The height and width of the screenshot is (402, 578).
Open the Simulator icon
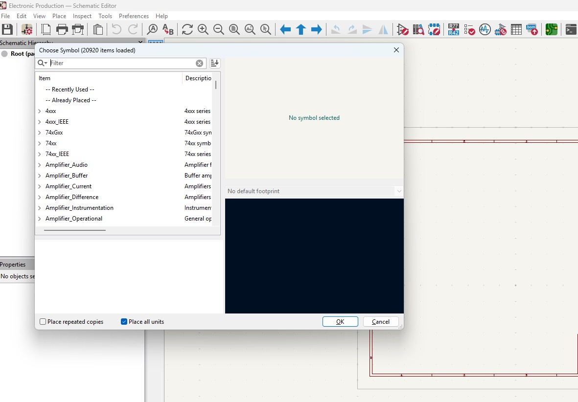485,29
